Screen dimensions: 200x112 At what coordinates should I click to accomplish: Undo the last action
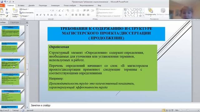pyautogui.click(x=5, y=2)
